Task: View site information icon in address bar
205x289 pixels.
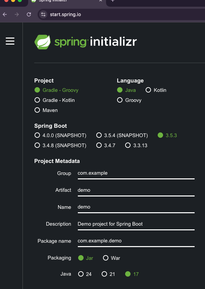Action: point(43,14)
